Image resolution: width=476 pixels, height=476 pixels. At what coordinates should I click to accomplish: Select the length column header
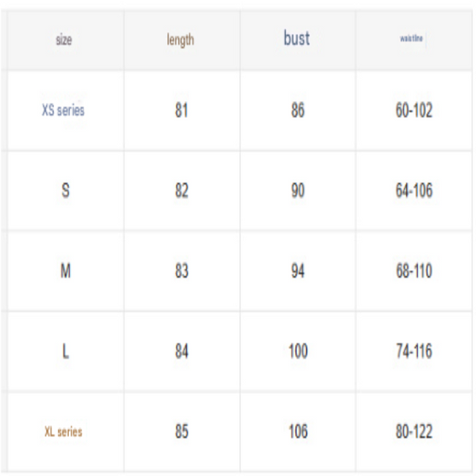click(182, 40)
